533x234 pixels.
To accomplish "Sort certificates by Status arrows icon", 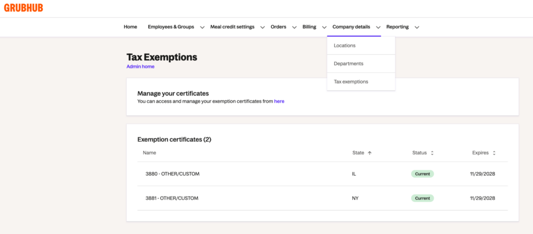I will 432,153.
